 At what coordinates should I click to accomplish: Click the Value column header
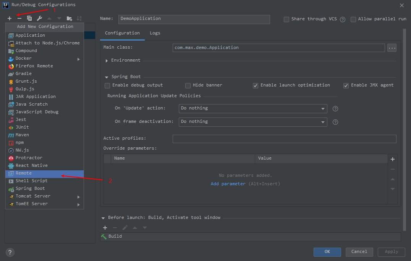click(321, 158)
